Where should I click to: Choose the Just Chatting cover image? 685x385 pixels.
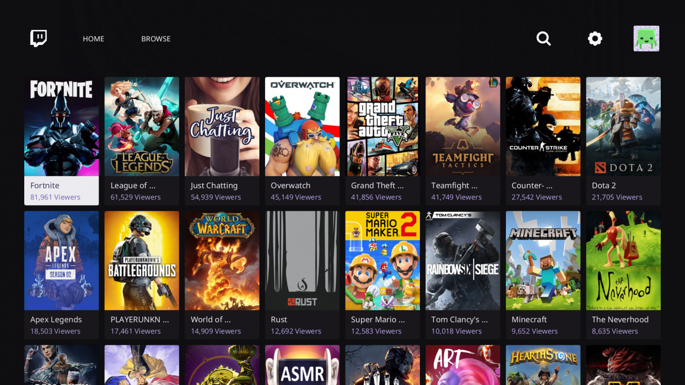click(222, 127)
